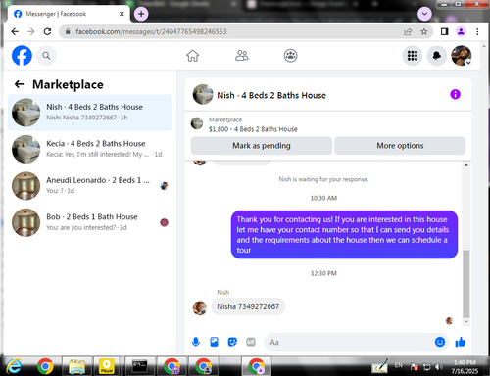Image resolution: width=490 pixels, height=376 pixels.
Task: Open the Chrome three-dot menu
Action: [x=477, y=31]
